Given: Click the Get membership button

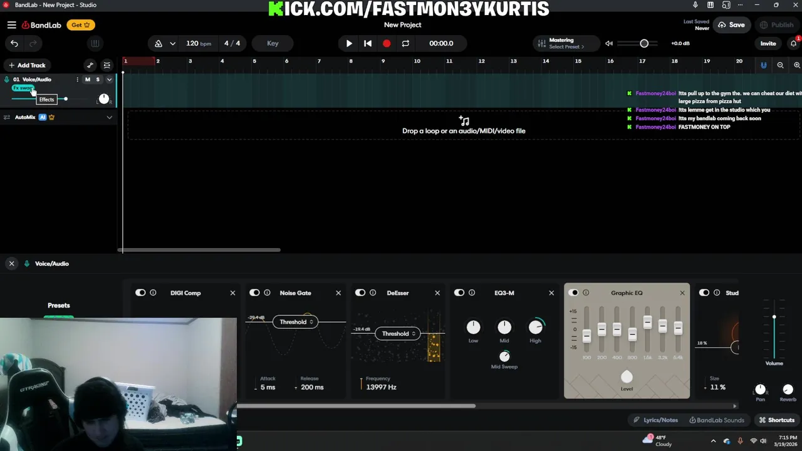Looking at the screenshot, I should click(x=81, y=25).
